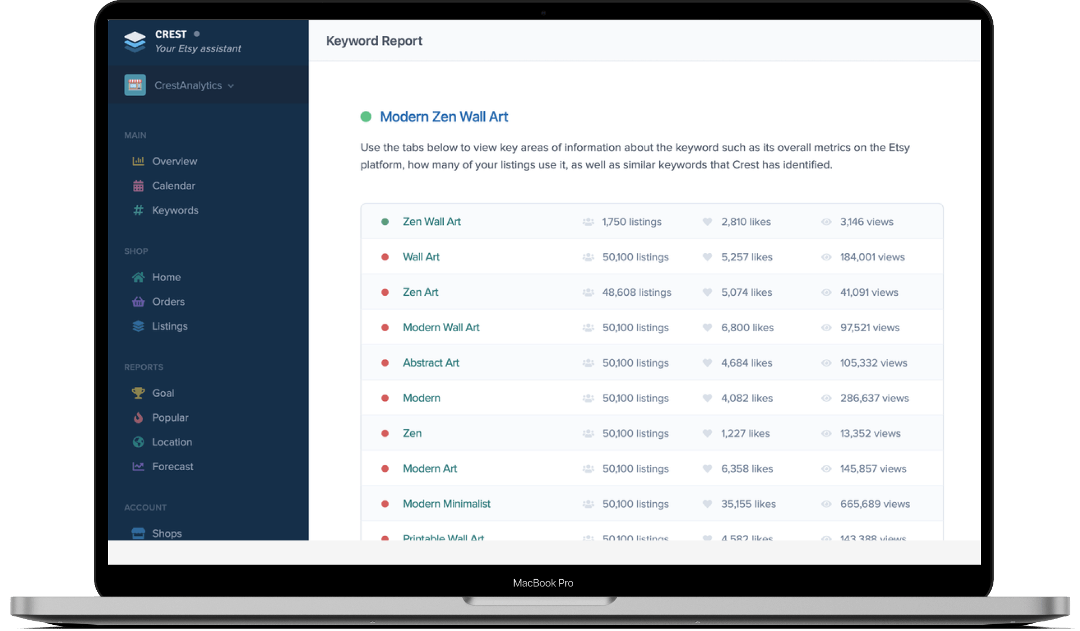Screen dimensions: 1080x631
Task: Open the Listings menu item
Action: (x=169, y=326)
